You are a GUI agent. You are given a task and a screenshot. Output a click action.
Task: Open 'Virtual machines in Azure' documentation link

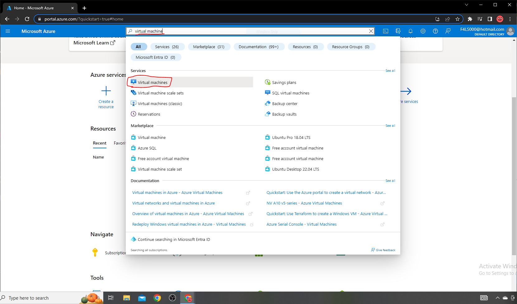click(177, 193)
